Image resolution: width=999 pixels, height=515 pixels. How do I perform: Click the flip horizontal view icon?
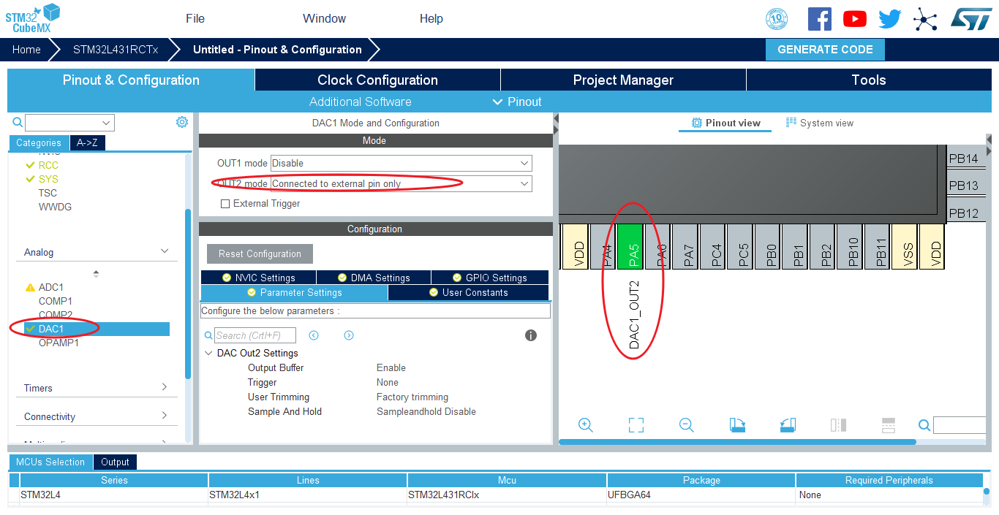tap(838, 425)
